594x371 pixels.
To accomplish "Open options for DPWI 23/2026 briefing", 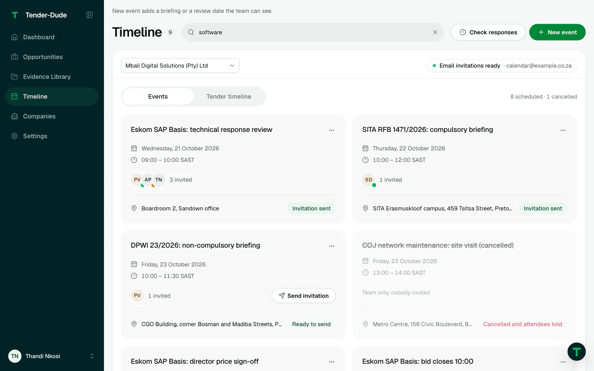I will point(331,246).
